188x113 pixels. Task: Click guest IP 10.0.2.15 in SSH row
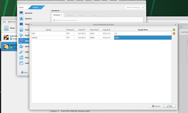pyautogui.click(x=107, y=33)
